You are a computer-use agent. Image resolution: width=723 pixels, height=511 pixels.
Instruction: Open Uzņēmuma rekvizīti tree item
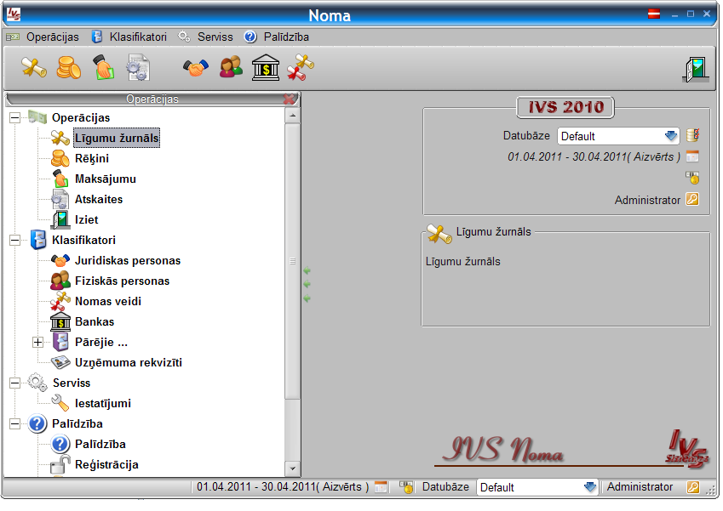(129, 363)
